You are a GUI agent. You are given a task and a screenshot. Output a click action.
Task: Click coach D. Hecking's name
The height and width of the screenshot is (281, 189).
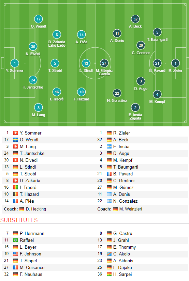pos(36,209)
